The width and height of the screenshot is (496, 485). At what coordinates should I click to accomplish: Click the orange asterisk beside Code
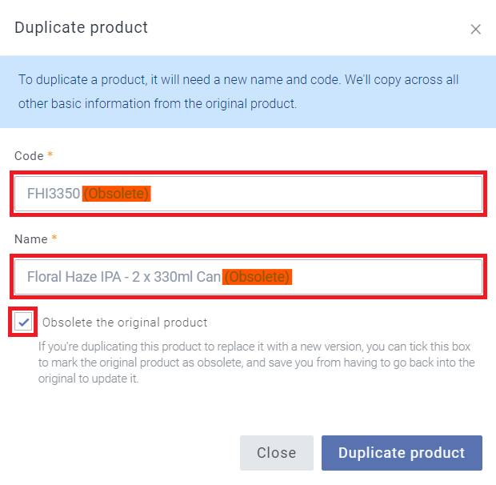pyautogui.click(x=50, y=154)
